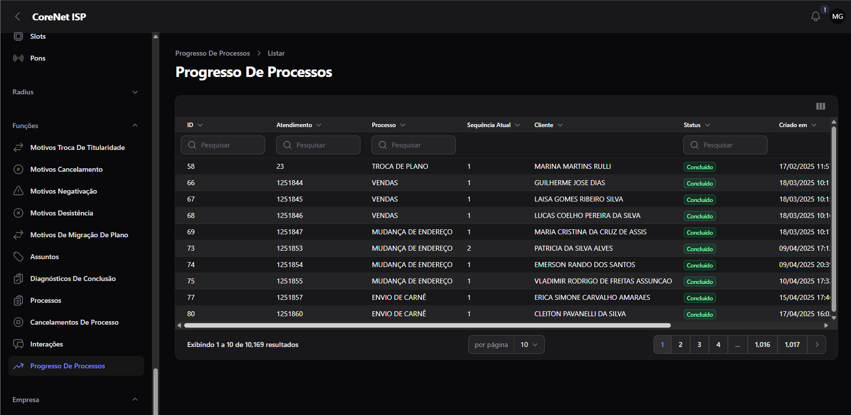Viewport: 851px width, 415px height.
Task: Click the Processos clipboard list icon
Action: coord(18,300)
